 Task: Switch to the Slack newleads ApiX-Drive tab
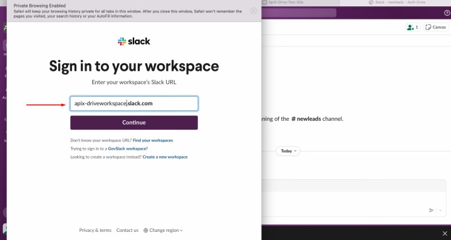[397, 3]
